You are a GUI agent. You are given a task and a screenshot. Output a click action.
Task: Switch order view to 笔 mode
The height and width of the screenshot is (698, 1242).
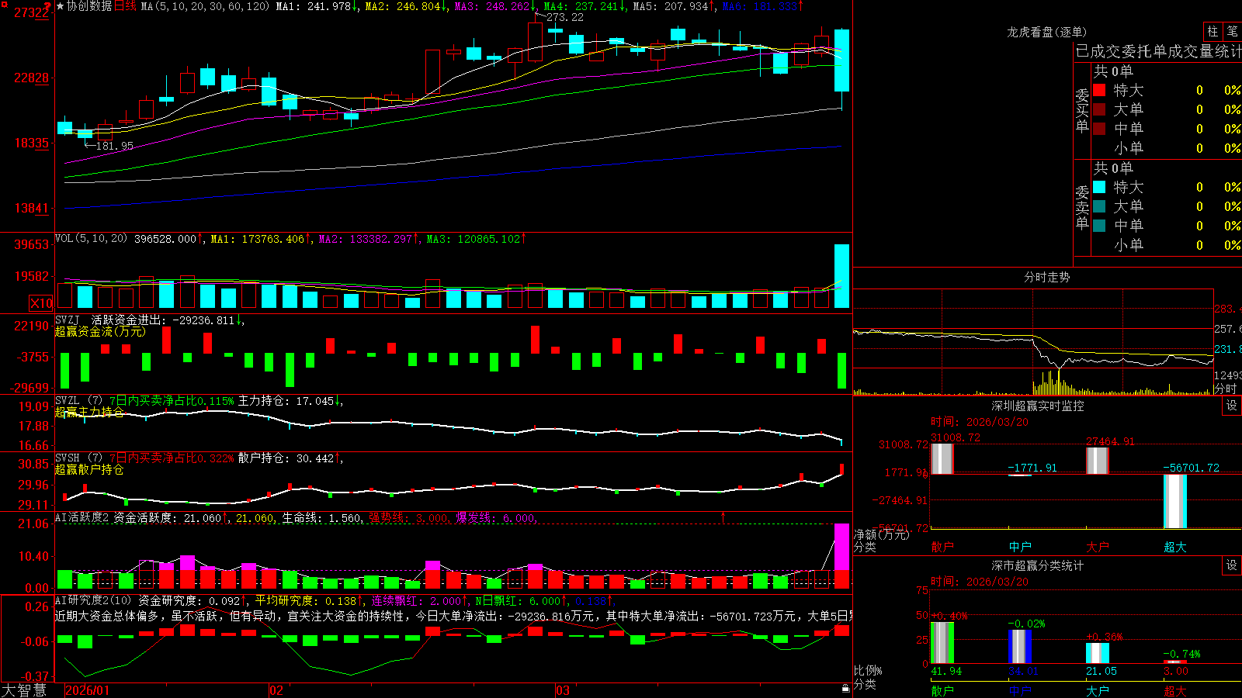coord(1232,31)
